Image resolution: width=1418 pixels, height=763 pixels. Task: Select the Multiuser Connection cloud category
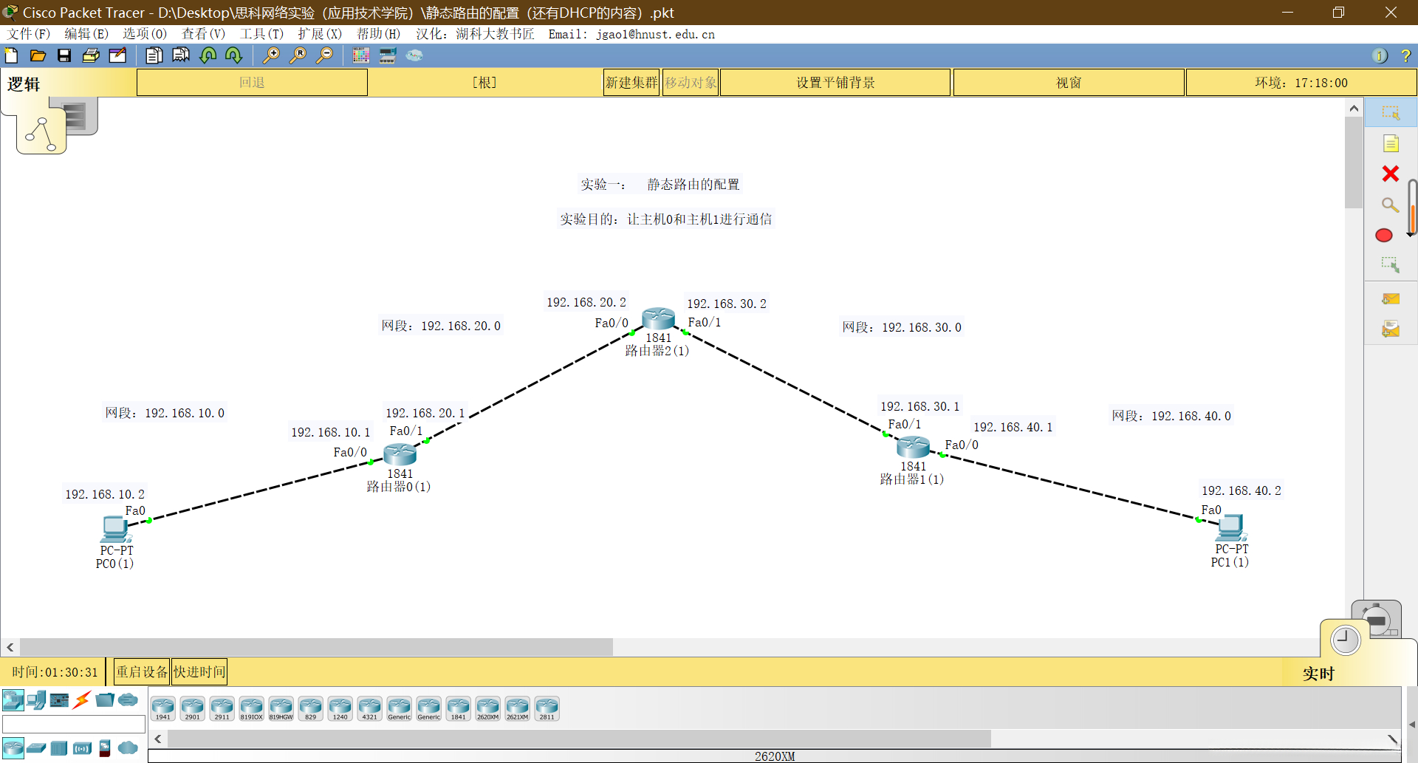click(x=128, y=699)
